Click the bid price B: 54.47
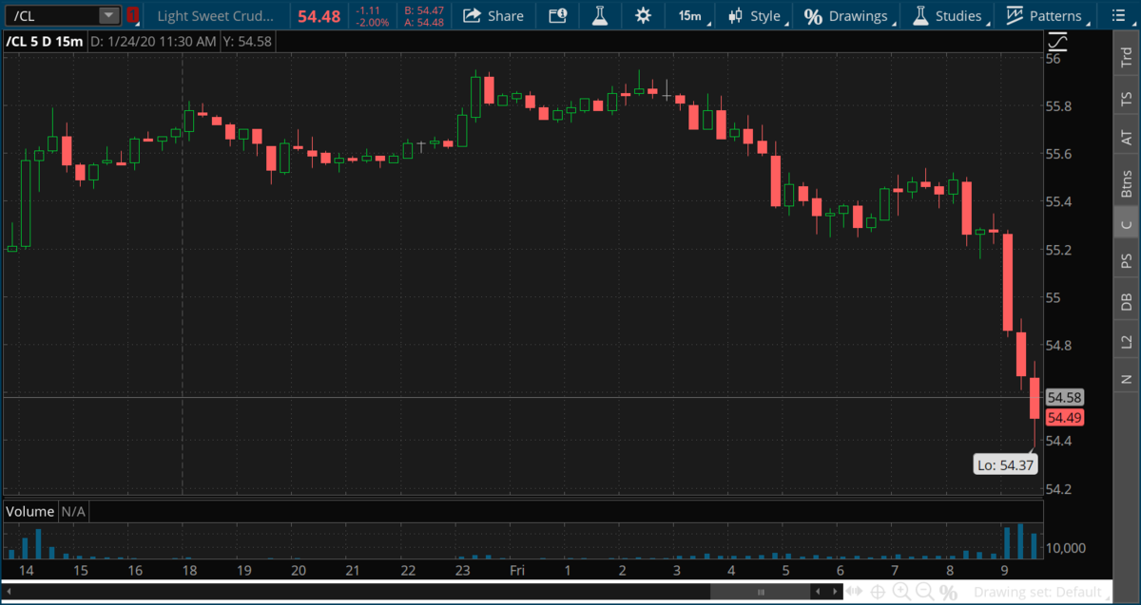Viewport: 1141px width, 605px height. 423,10
